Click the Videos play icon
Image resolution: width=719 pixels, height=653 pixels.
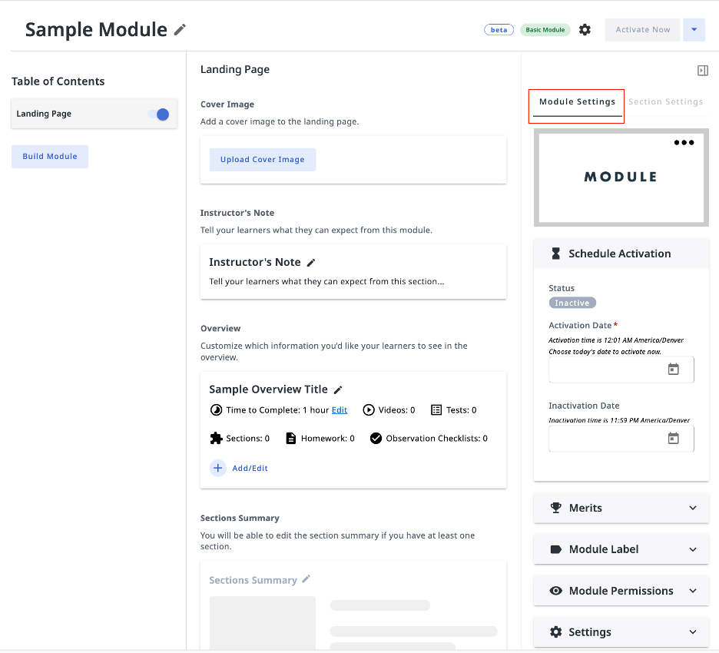[x=369, y=410]
